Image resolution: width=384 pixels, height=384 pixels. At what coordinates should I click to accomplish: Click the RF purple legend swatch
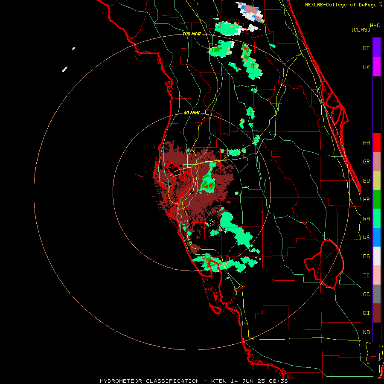tap(377, 47)
